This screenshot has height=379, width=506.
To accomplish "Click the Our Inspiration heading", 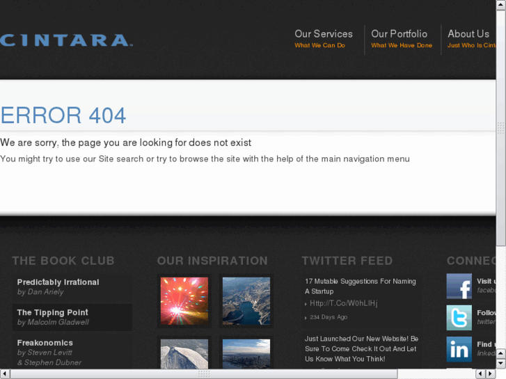I will 212,261.
